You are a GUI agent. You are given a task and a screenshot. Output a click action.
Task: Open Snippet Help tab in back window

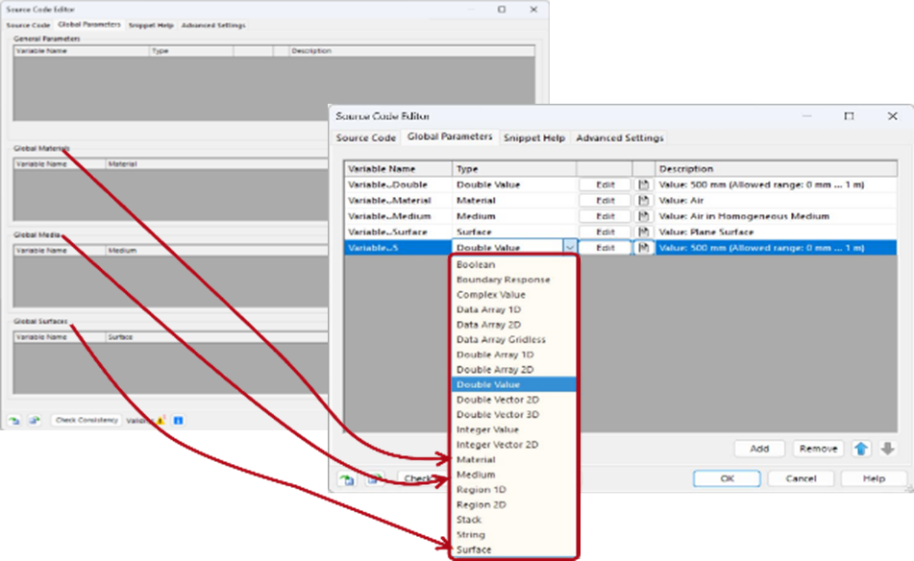[151, 26]
